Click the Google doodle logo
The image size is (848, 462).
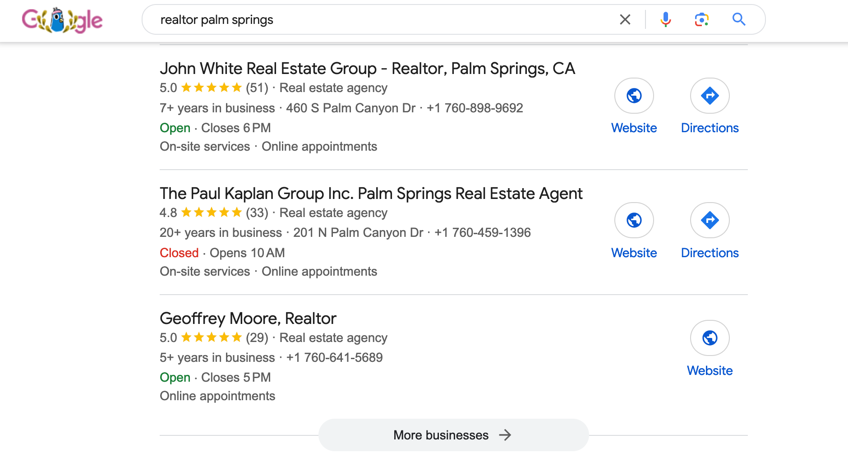point(62,20)
